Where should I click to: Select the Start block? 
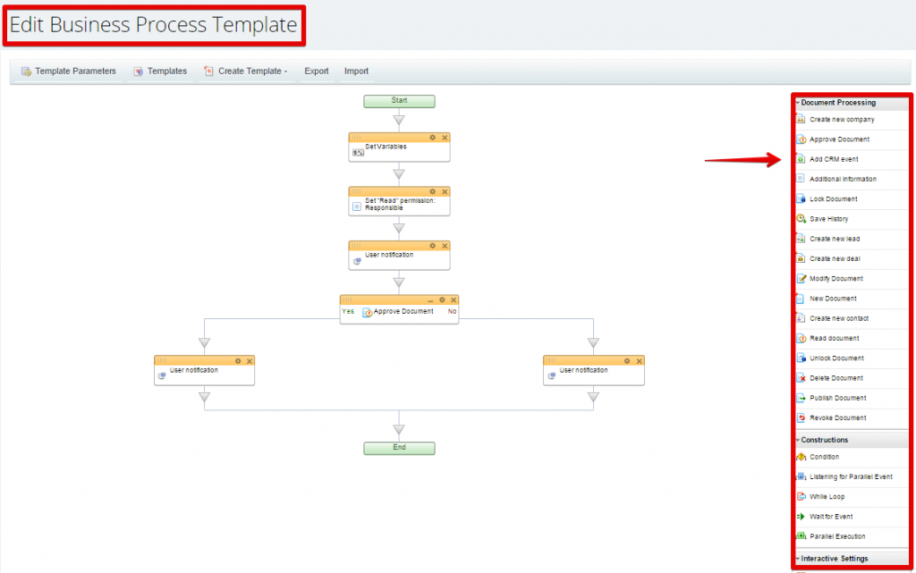tap(399, 101)
